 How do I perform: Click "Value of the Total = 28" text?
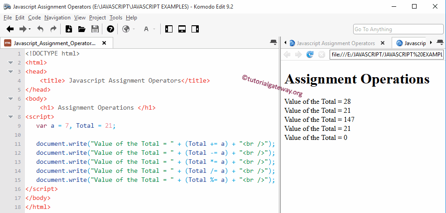tap(317, 101)
